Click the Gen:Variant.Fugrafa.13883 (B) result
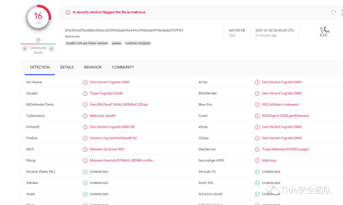Screen dimensions: 343x205 tap(112, 127)
